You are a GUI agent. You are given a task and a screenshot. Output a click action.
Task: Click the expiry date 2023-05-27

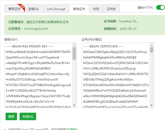point(128,28)
